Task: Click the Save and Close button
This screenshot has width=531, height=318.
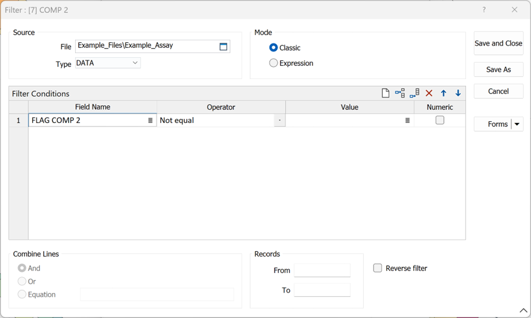Action: click(x=498, y=44)
